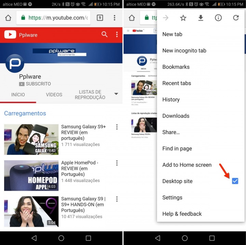
Task: Open the Samsung Galaxy S9/S9+ playlist thumbnail on the desktop page
Action: pos(144,125)
